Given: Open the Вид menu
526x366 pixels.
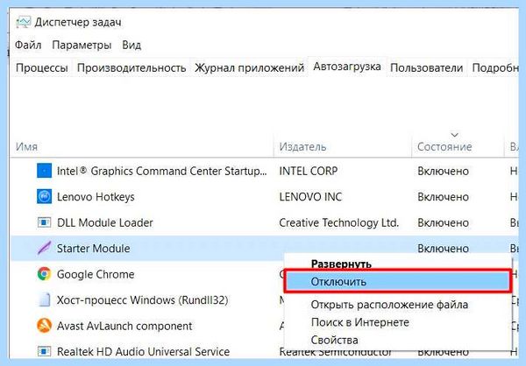Looking at the screenshot, I should (x=131, y=45).
